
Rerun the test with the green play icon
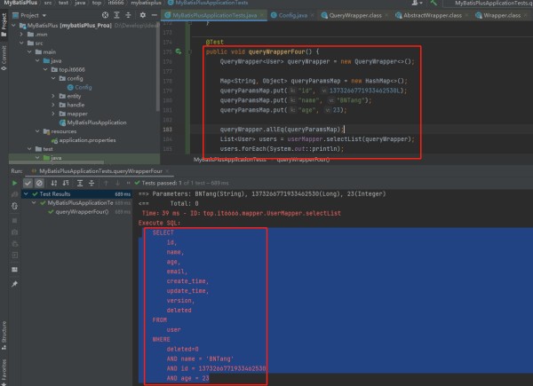pyautogui.click(x=14, y=183)
